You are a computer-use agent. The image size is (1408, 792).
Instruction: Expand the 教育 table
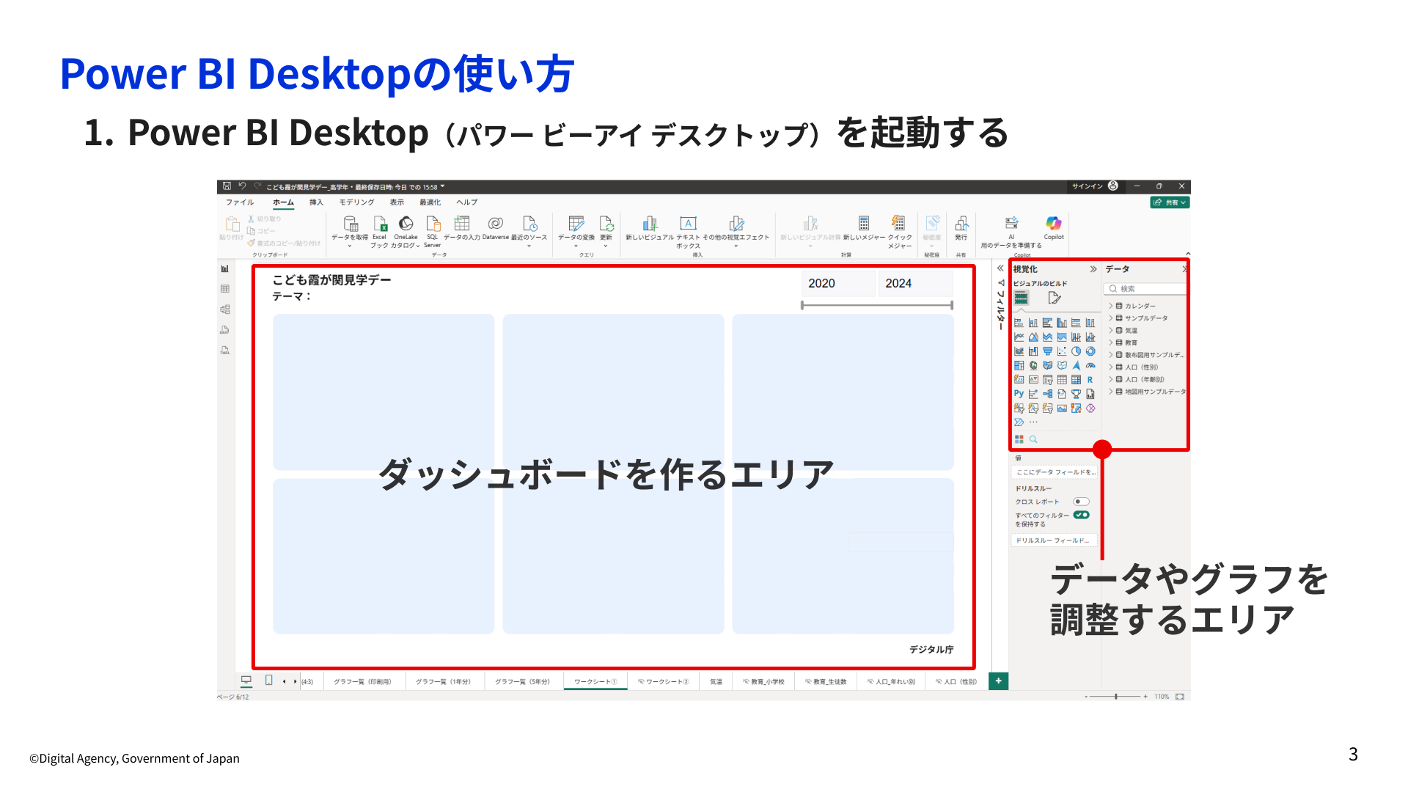tap(1111, 342)
